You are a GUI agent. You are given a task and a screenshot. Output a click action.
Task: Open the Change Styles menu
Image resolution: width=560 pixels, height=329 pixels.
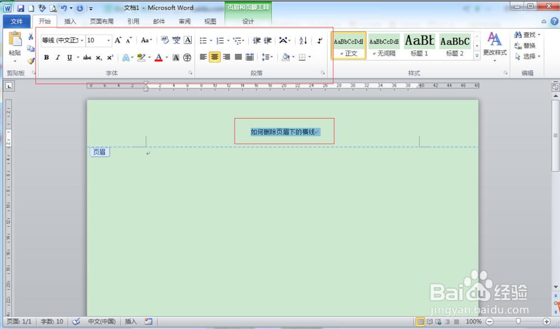coord(494,46)
